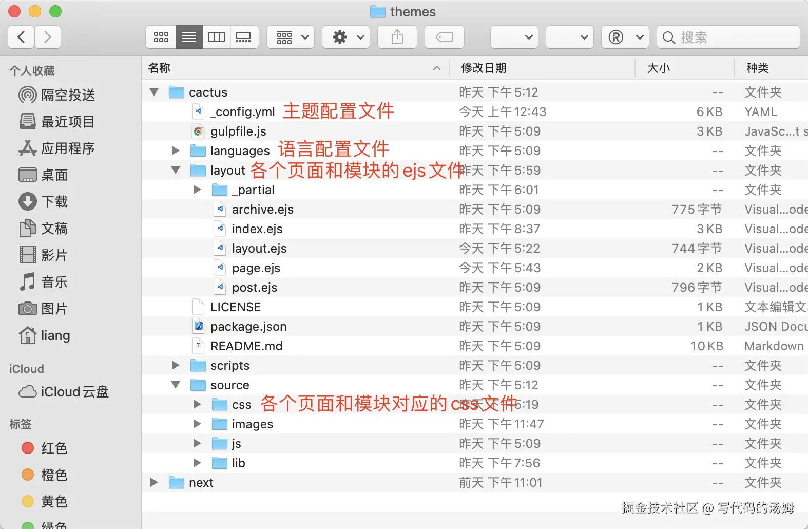Expand the languages folder
The width and height of the screenshot is (808, 529).
pos(176,150)
